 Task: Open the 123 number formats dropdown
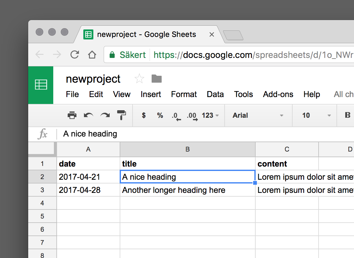coord(210,115)
